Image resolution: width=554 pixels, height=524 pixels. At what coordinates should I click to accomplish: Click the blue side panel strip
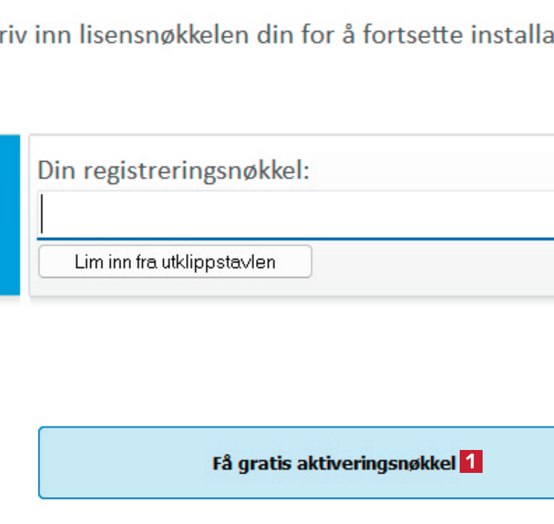pos(9,215)
